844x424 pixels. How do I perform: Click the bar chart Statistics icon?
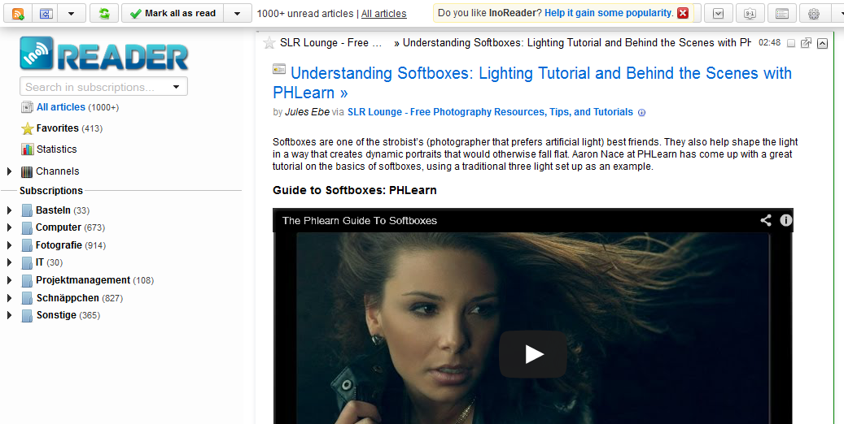pyautogui.click(x=28, y=149)
